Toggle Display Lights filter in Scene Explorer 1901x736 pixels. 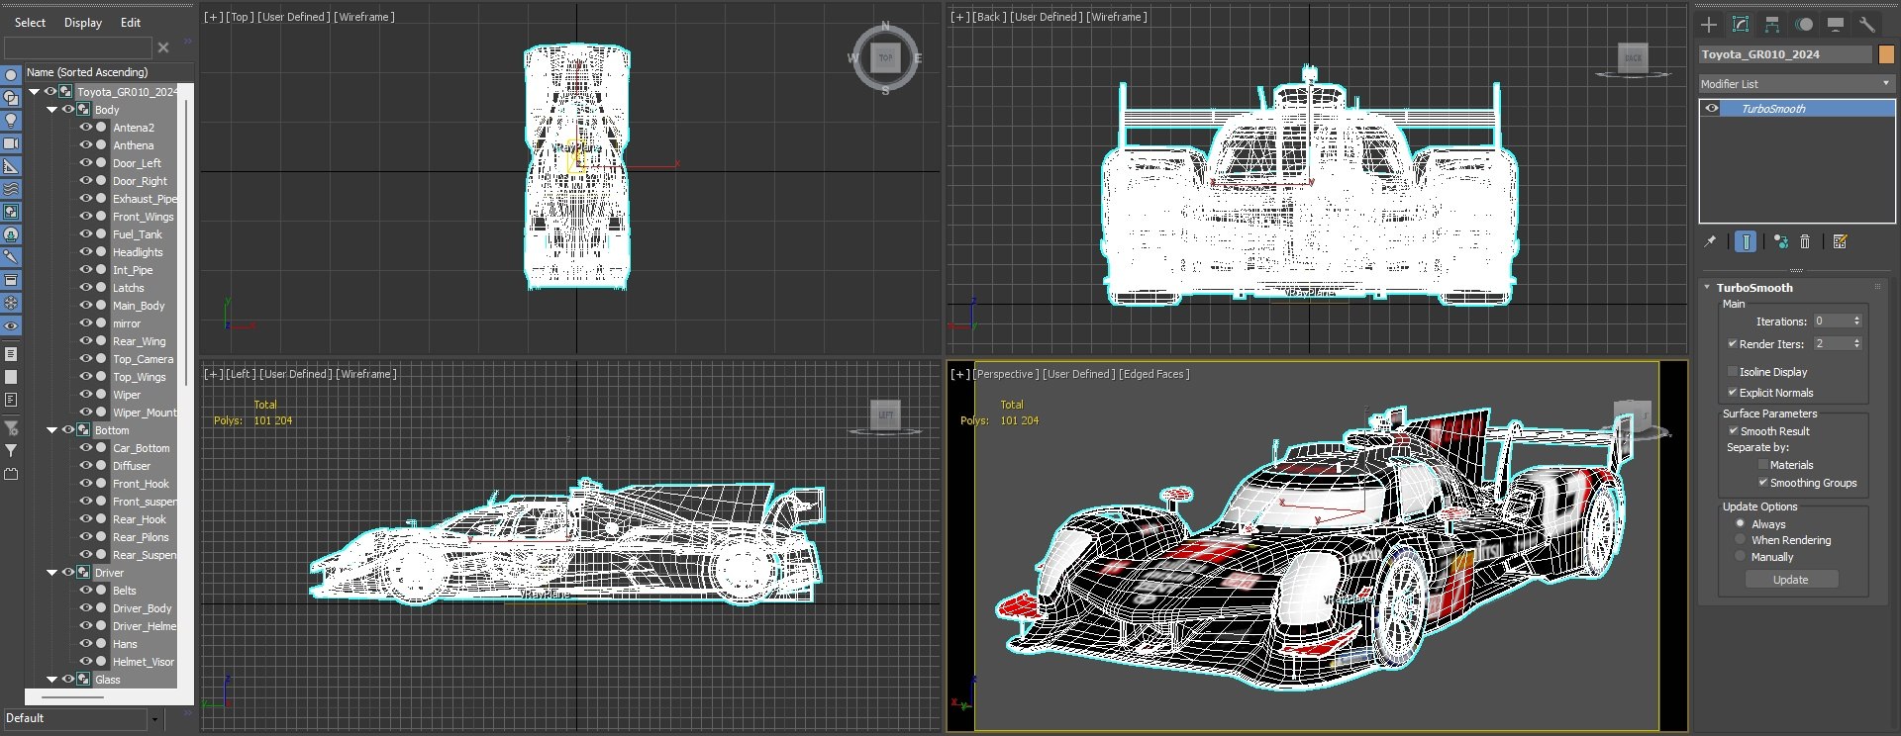11,121
